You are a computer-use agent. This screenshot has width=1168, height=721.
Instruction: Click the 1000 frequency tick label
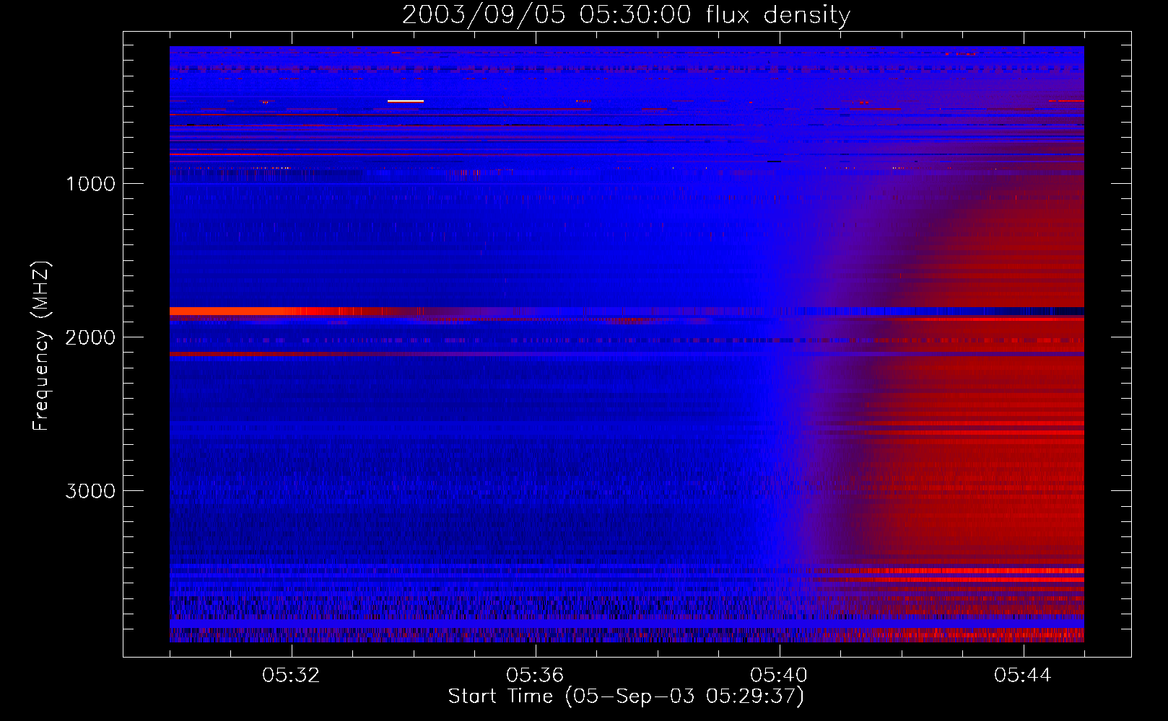pyautogui.click(x=90, y=184)
